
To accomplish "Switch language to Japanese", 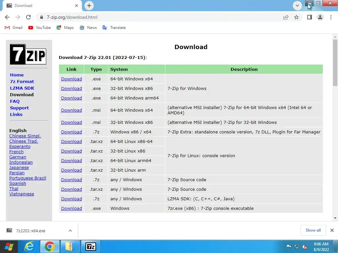I will [19, 168].
